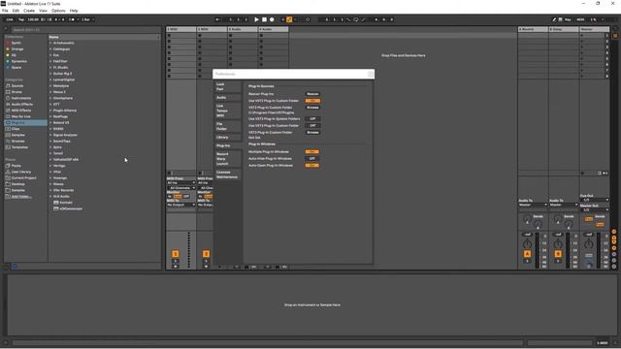Open the Look Feel preferences tab

click(x=228, y=86)
